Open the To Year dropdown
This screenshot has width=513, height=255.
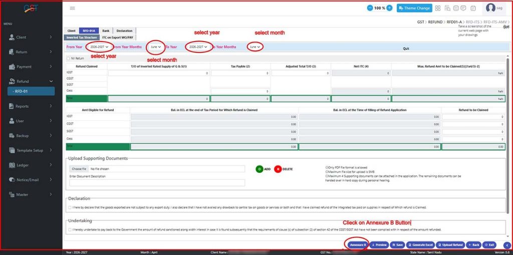(x=198, y=47)
